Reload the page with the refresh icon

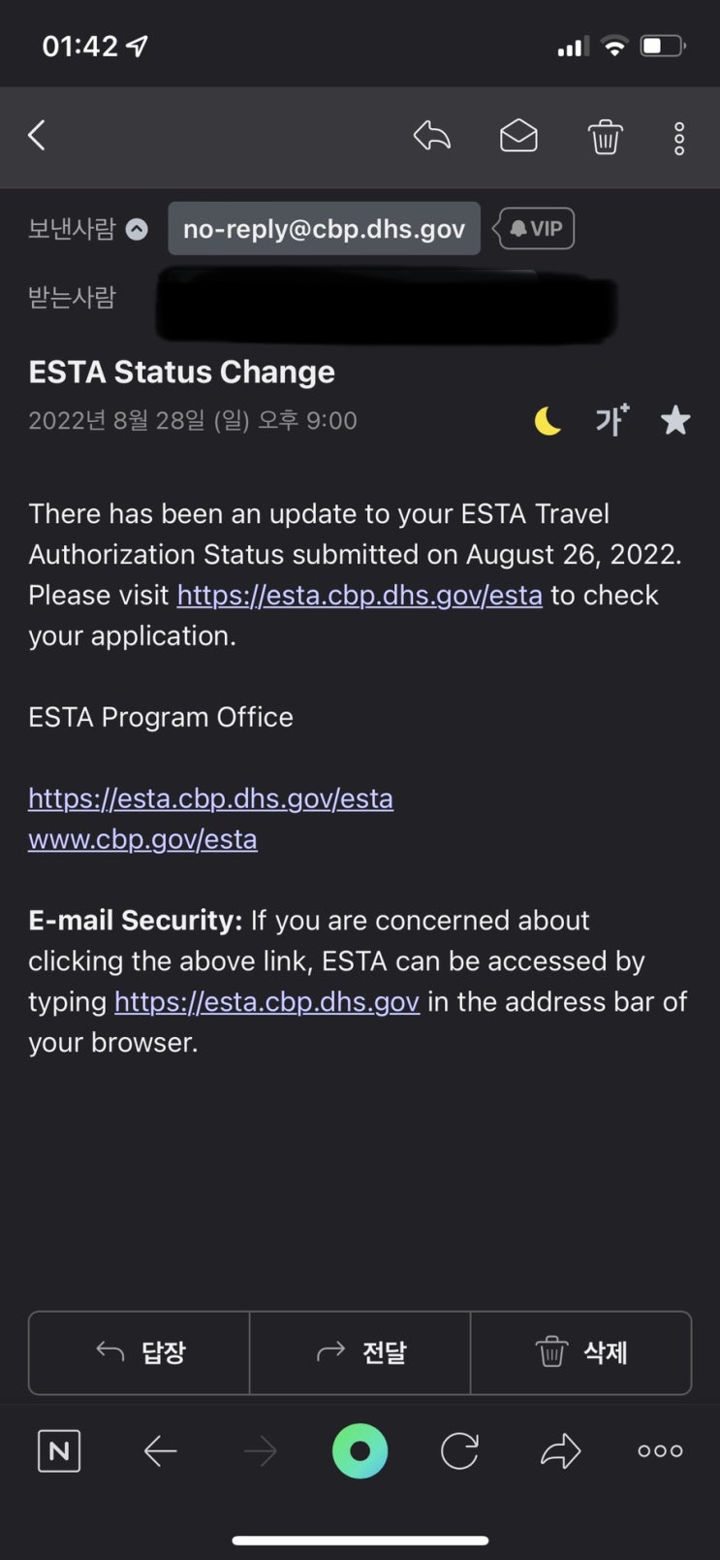[x=459, y=1451]
